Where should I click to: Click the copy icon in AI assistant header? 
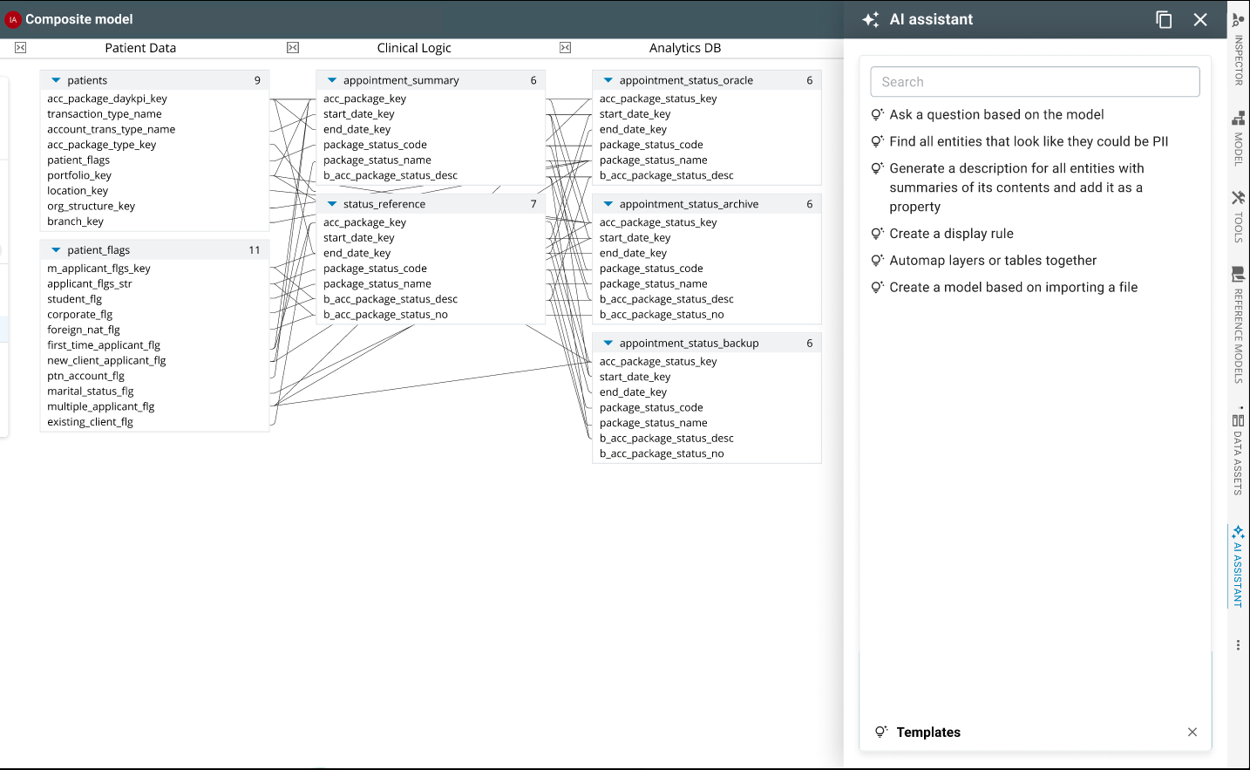[x=1164, y=18]
